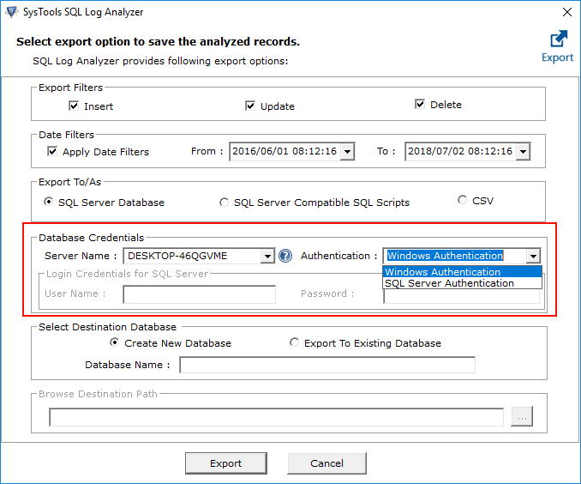The width and height of the screenshot is (581, 484).
Task: Select Export To Existing Database option
Action: (294, 342)
